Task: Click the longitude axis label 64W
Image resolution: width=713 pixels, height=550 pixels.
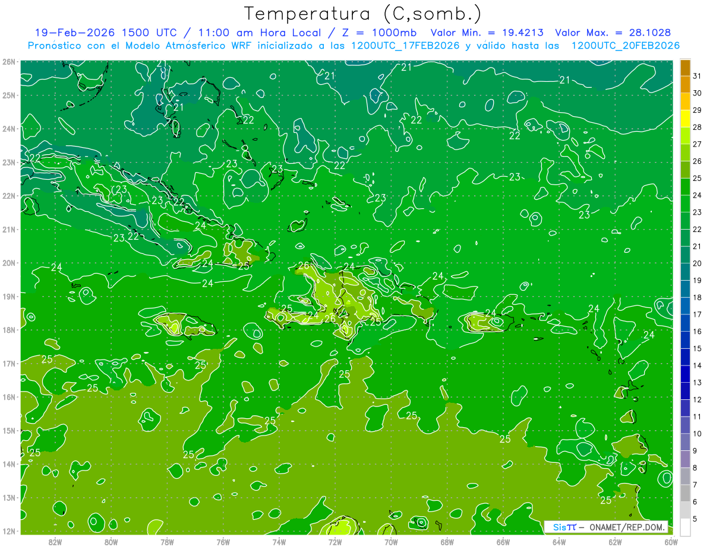Action: (x=559, y=542)
